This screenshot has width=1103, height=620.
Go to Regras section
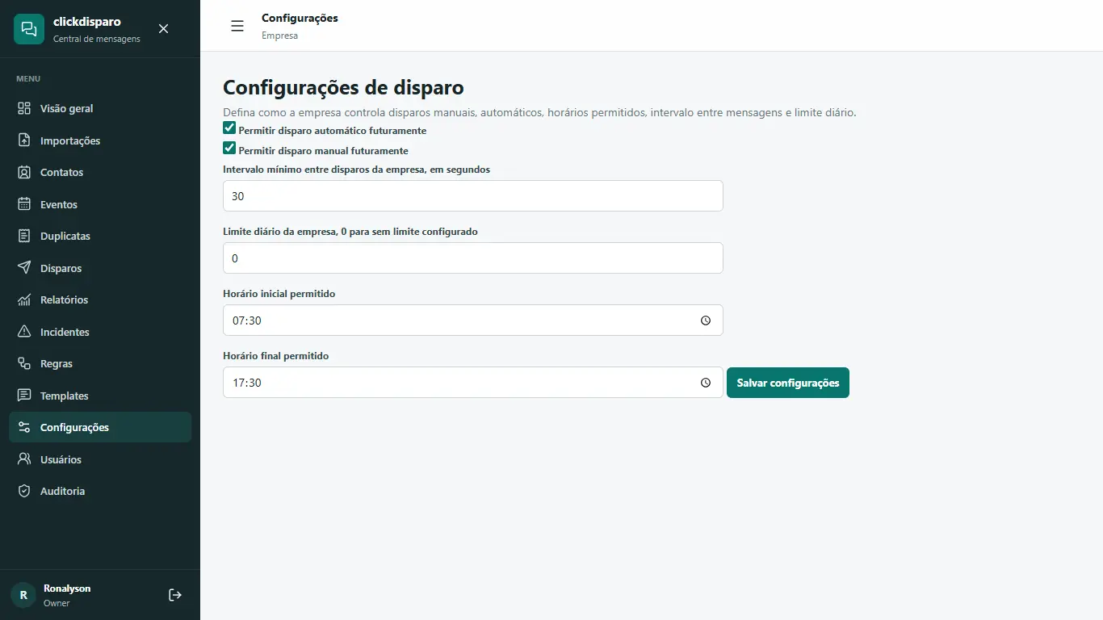click(x=100, y=363)
